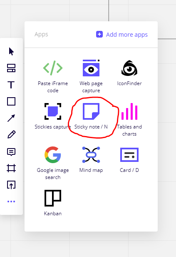Select the Sticky note app
This screenshot has height=257, width=176.
[x=91, y=116]
